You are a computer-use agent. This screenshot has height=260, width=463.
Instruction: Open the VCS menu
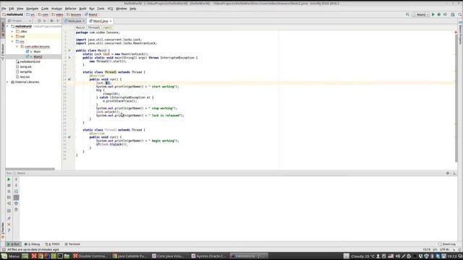pyautogui.click(x=110, y=9)
